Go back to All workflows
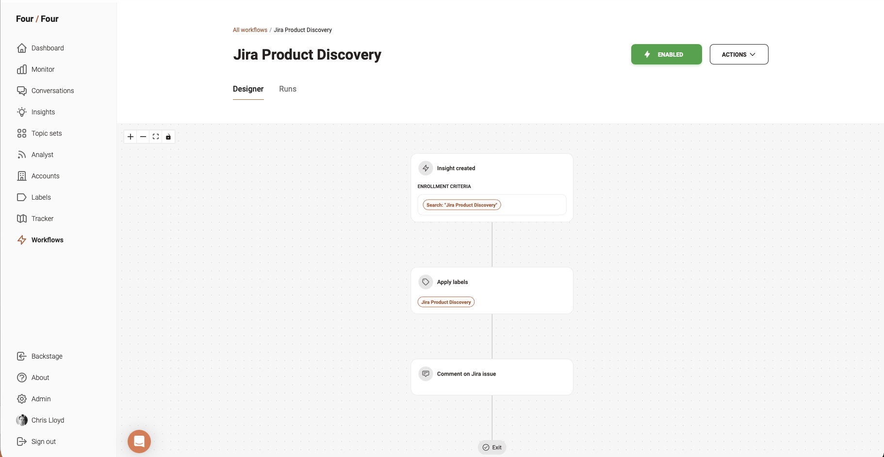This screenshot has height=457, width=884. coord(250,30)
